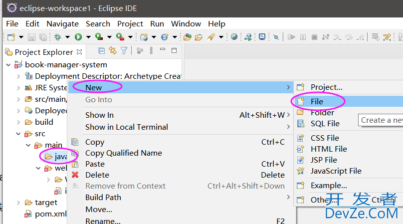This screenshot has width=403, height=224.
Task: Open the Project menu
Action: (130, 23)
